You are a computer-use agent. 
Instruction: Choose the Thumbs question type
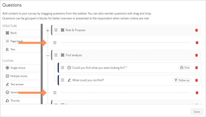[22, 101]
